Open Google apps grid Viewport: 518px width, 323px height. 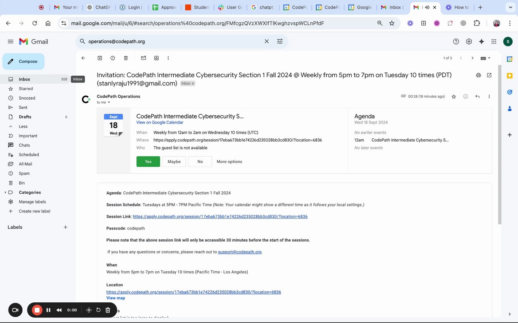tap(494, 41)
